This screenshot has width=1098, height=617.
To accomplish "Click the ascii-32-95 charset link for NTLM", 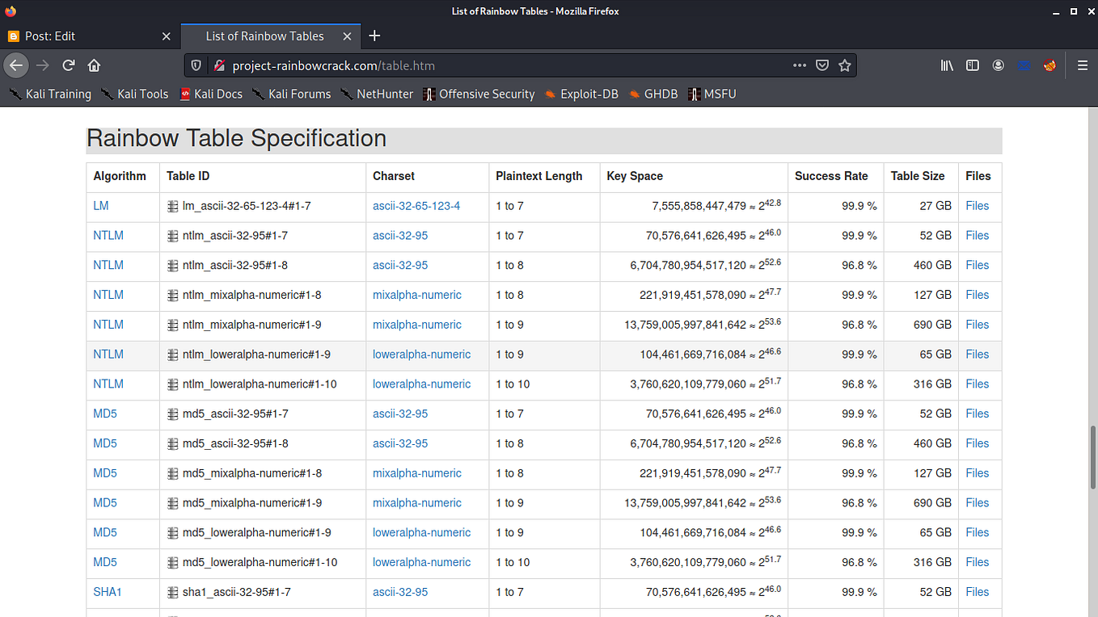I will point(399,235).
